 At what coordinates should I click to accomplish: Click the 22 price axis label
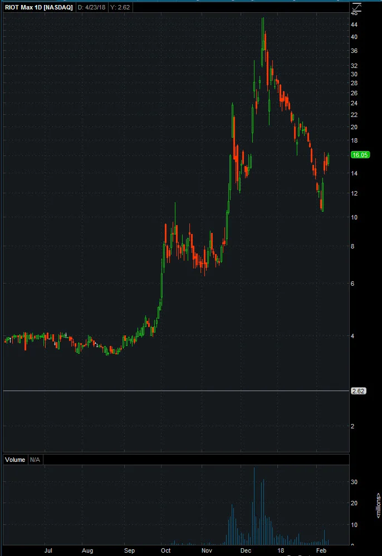tap(354, 115)
